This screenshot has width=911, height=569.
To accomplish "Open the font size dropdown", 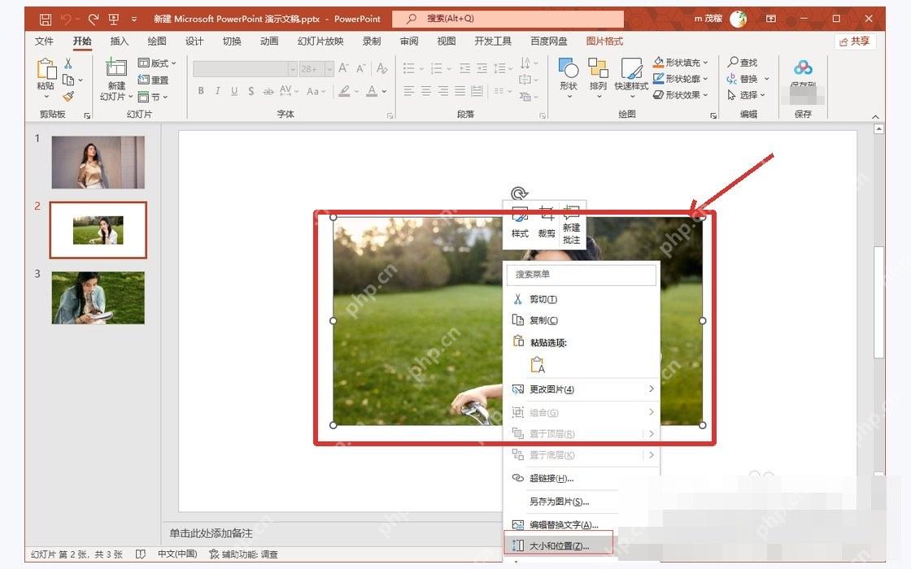I will [x=329, y=69].
